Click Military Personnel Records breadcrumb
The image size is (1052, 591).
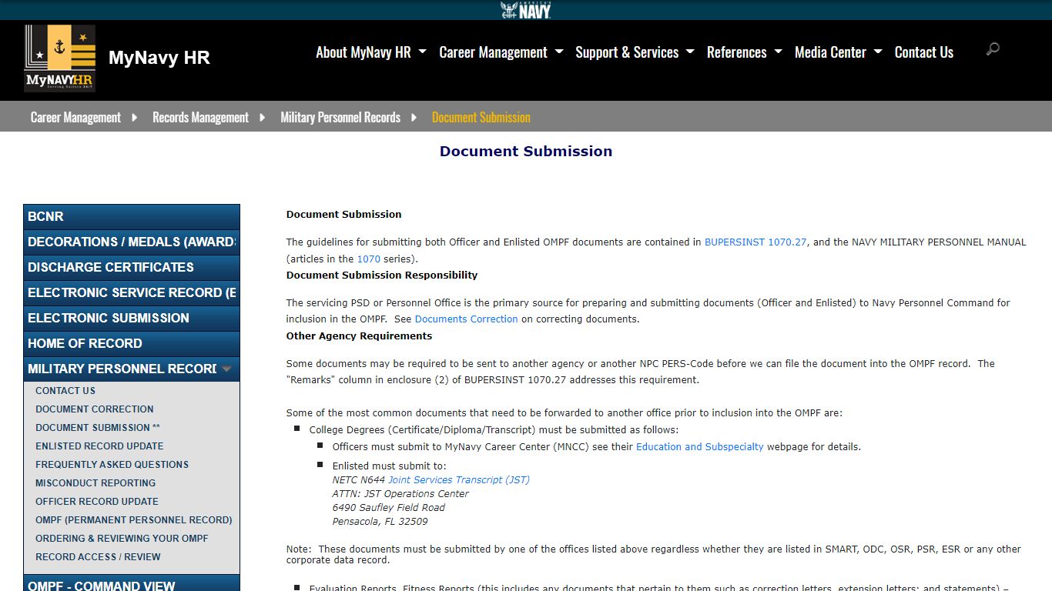point(340,117)
